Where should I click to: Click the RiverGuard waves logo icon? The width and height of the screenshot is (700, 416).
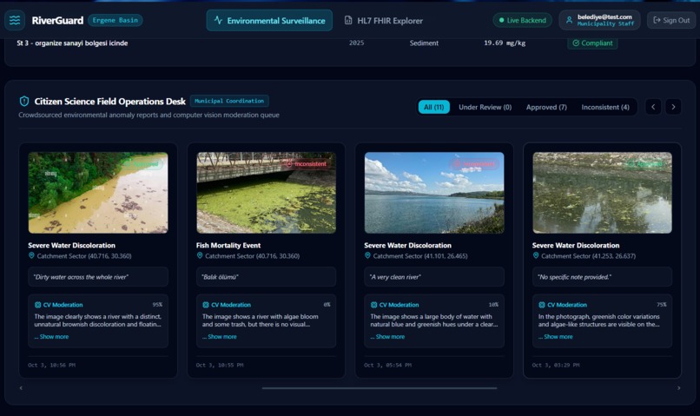[x=15, y=20]
